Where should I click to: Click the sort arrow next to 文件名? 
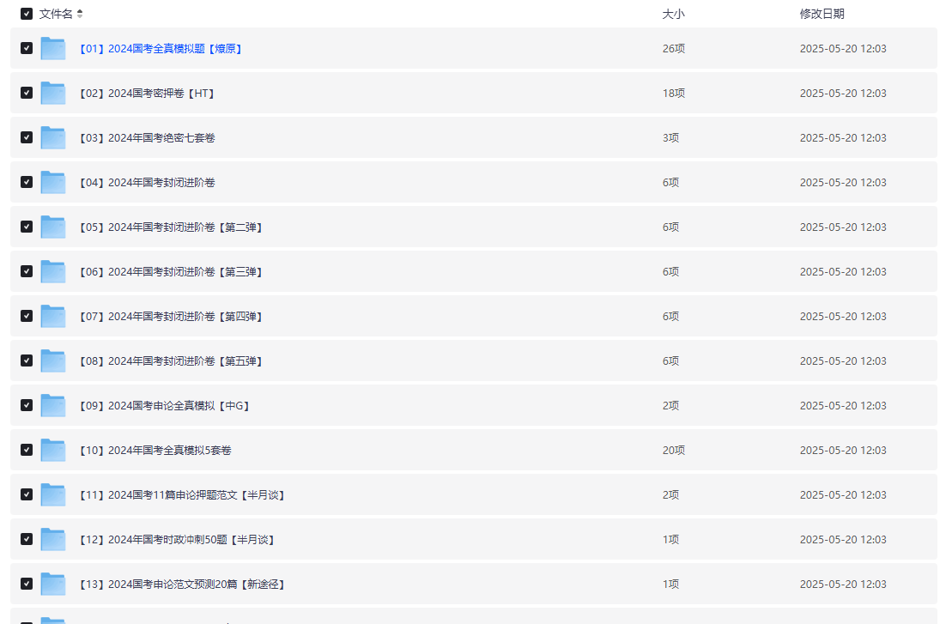click(80, 14)
